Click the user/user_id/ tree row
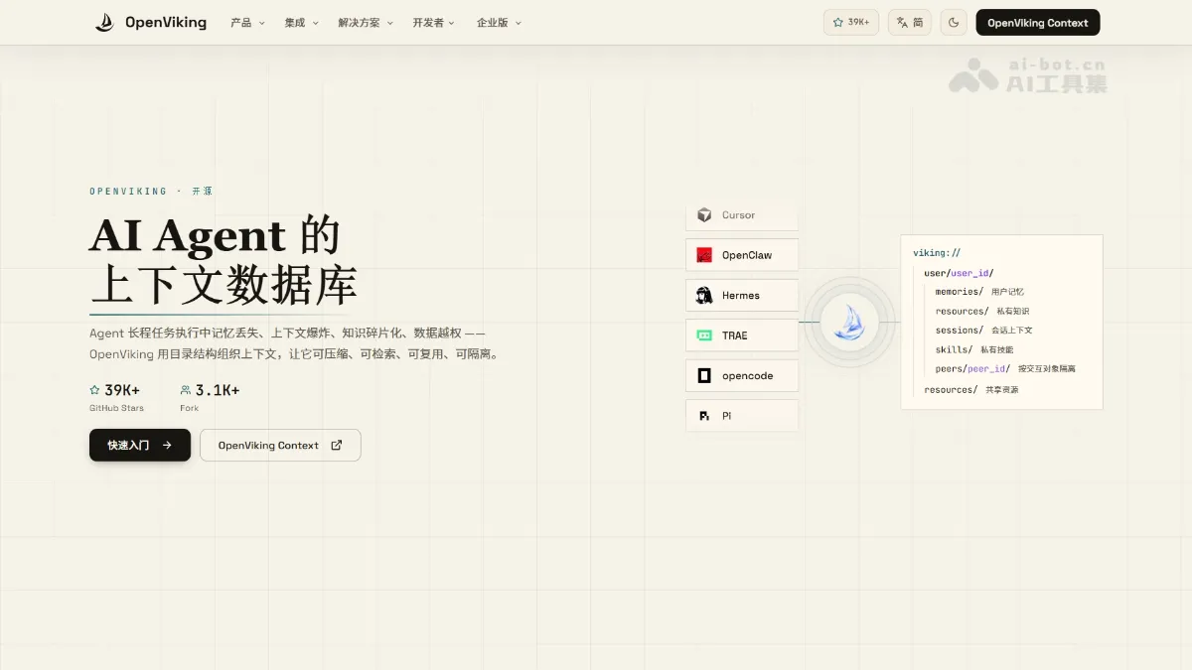Image resolution: width=1192 pixels, height=670 pixels. (959, 273)
